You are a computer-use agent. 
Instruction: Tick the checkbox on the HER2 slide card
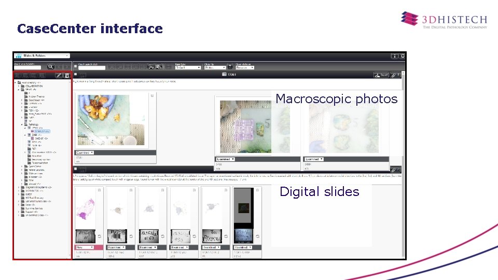click(131, 190)
